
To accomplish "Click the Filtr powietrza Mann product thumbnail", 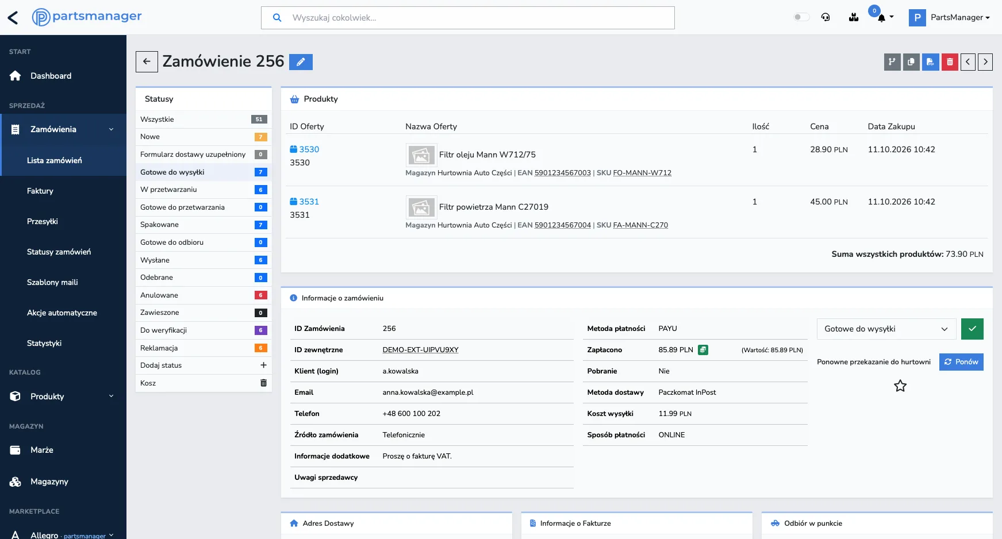I will (421, 207).
